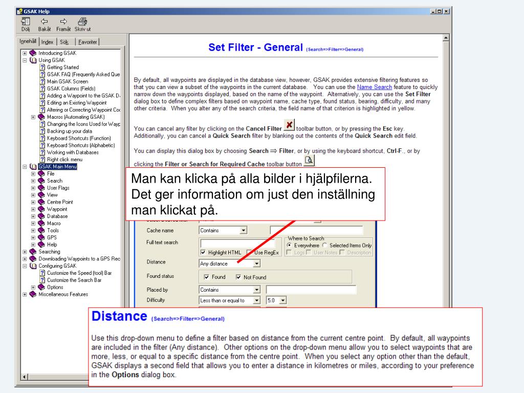Open the Cache name Contains dropdown
The image size is (524, 393).
[243, 230]
